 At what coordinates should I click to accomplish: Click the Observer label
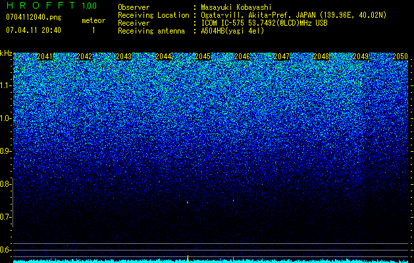(x=134, y=7)
